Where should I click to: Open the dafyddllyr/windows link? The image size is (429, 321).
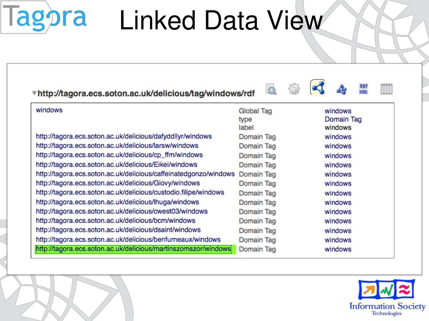tap(124, 136)
